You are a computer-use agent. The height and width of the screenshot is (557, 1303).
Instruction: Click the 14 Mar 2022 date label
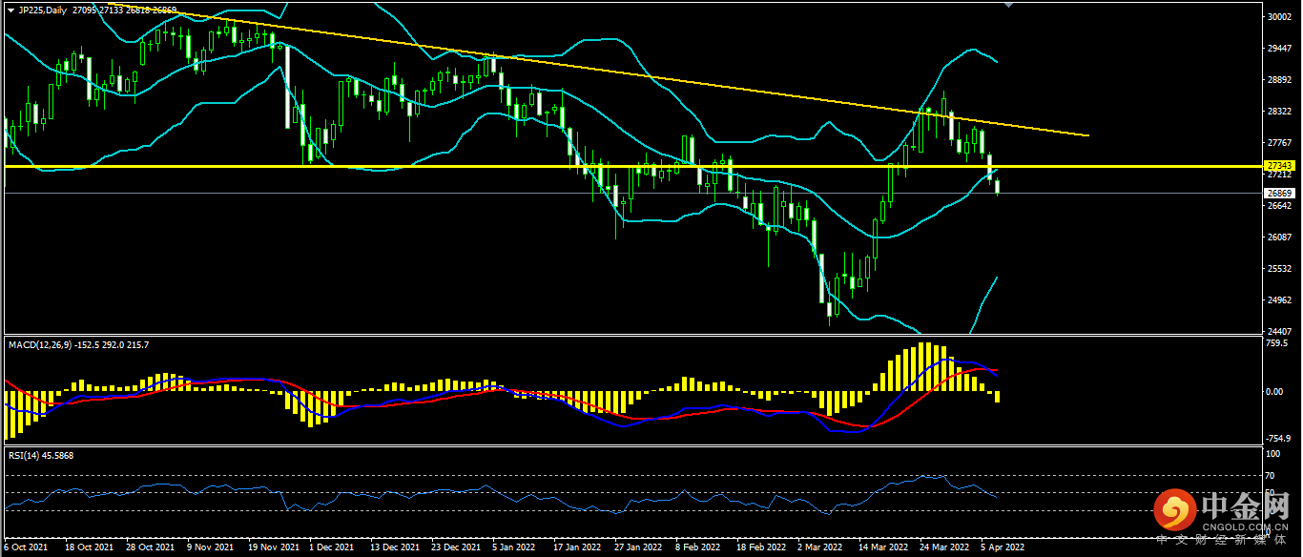[881, 548]
